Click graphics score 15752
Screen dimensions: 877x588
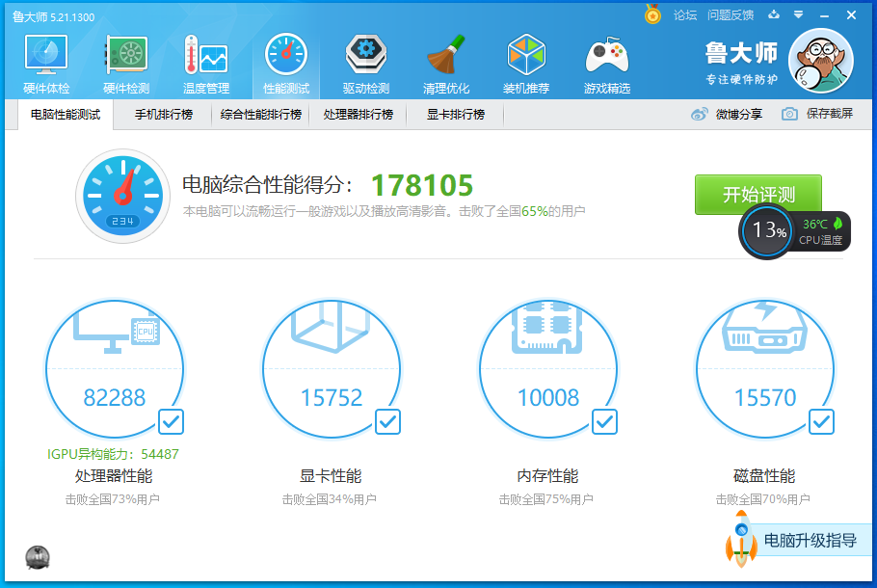click(332, 398)
